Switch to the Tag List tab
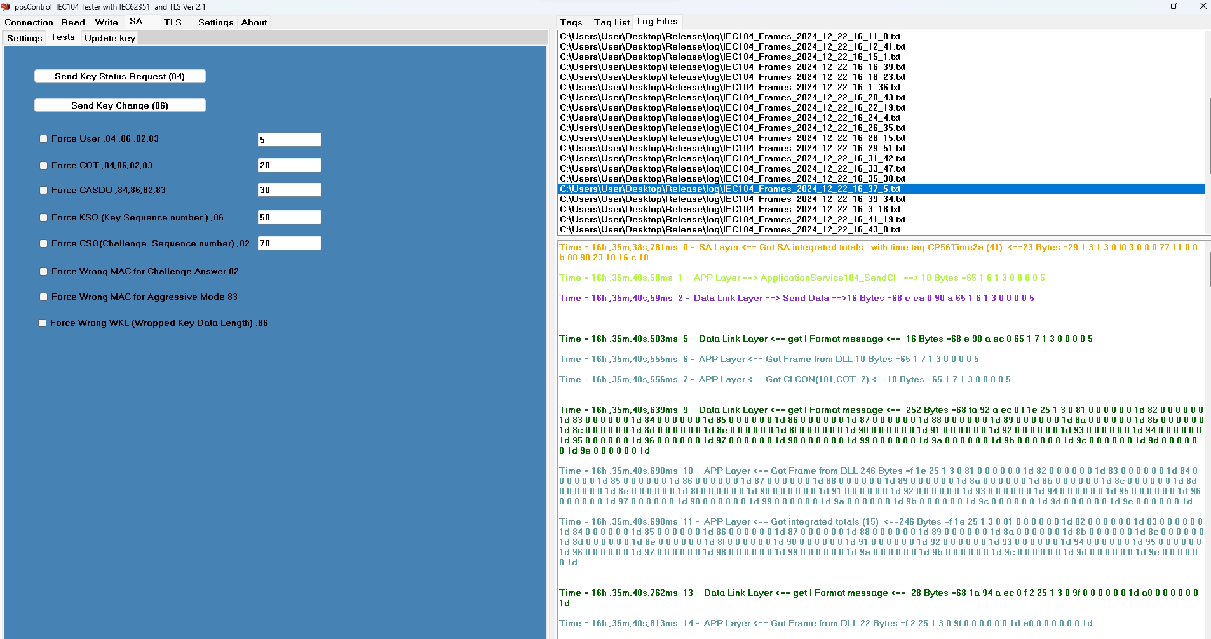The width and height of the screenshot is (1211, 639). pos(611,22)
